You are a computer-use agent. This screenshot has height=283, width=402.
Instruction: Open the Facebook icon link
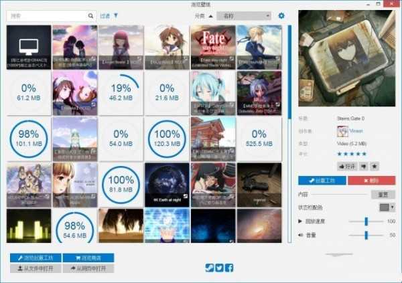(229, 268)
